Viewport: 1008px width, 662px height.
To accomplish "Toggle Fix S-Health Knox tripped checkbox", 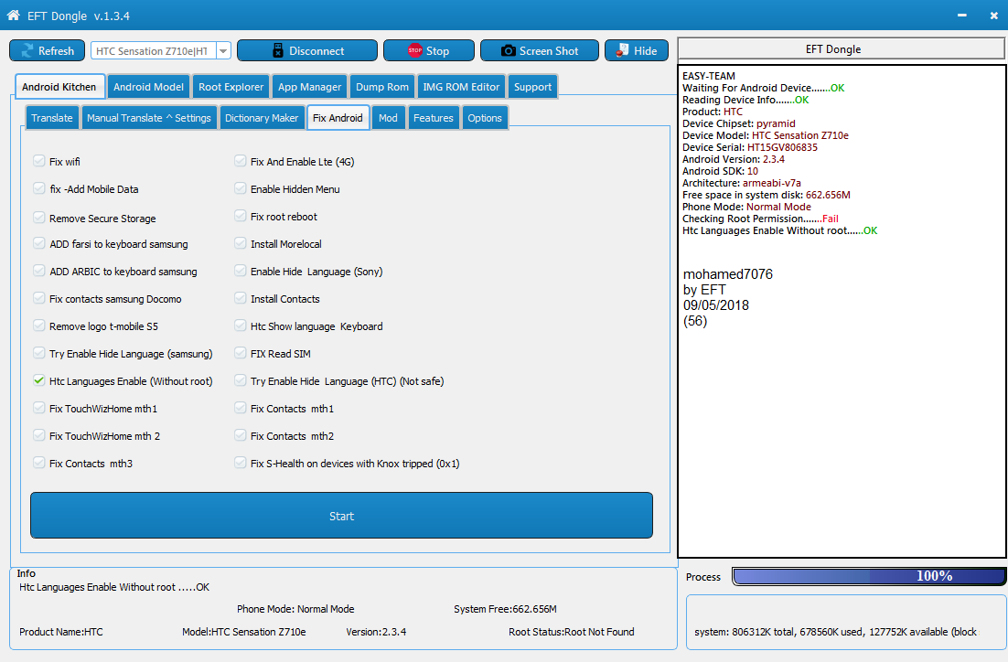I will point(241,463).
